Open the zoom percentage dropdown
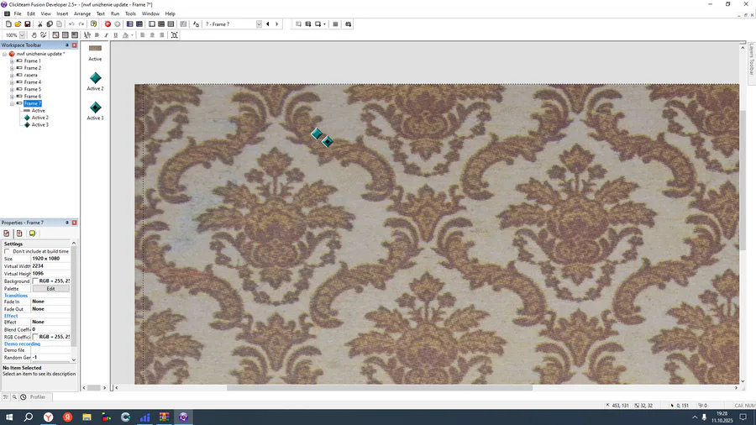Viewport: 756px width, 425px height. coord(22,35)
